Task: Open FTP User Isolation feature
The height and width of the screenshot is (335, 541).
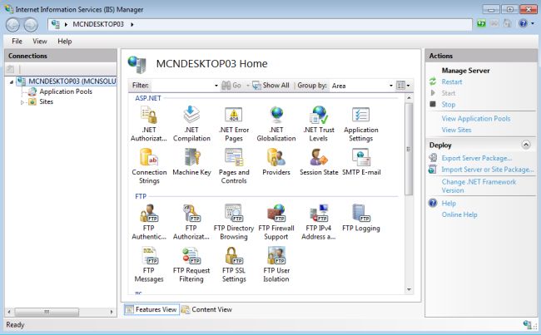Action: click(276, 264)
